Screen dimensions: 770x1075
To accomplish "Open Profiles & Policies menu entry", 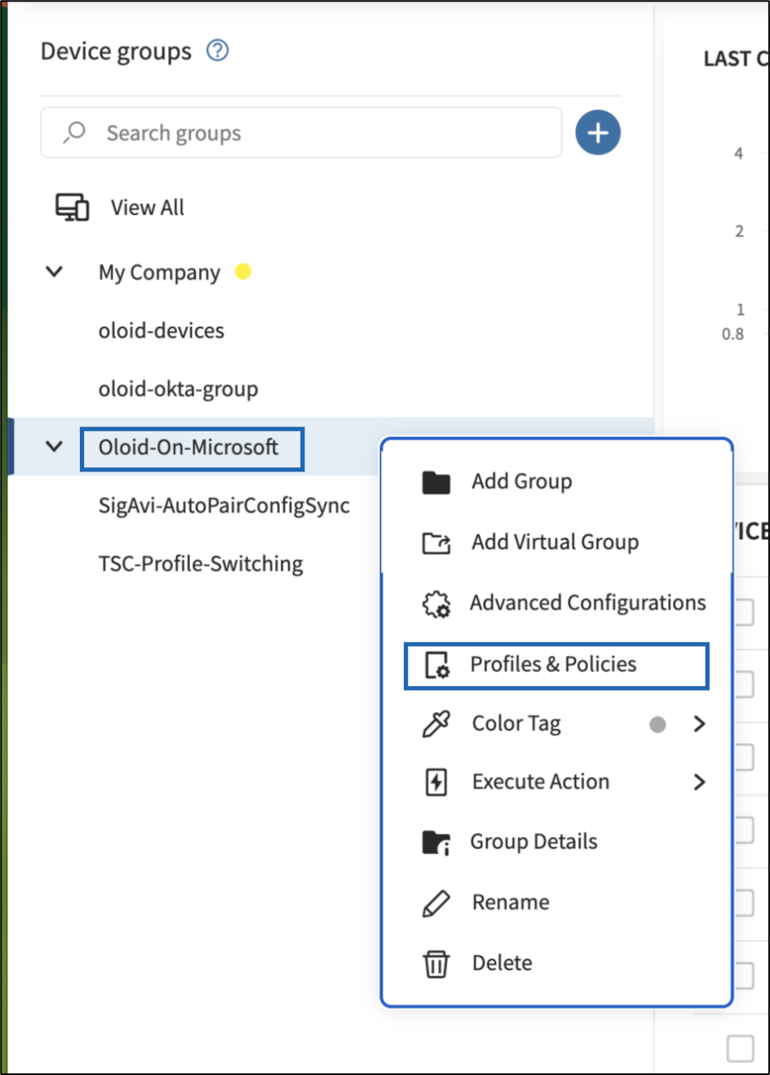I will coord(553,664).
